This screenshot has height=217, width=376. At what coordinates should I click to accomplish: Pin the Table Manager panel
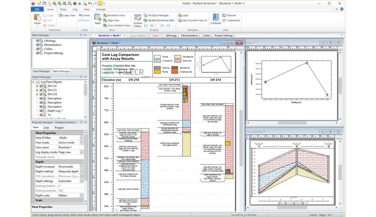81,35
